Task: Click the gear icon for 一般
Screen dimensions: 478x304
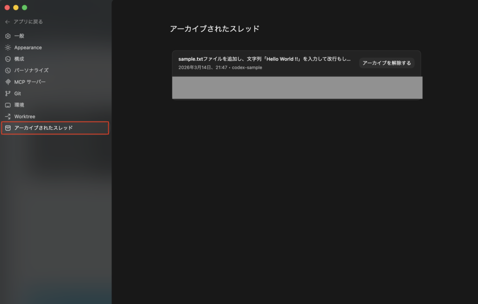Action: tap(7, 36)
